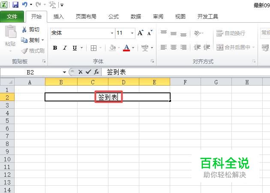Confirm entry with formula bar checkmark
Image resolution: width=270 pixels, height=193 pixels.
[x=88, y=72]
